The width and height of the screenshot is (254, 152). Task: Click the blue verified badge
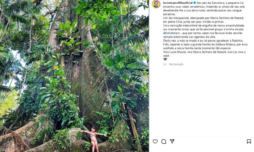[195, 3]
